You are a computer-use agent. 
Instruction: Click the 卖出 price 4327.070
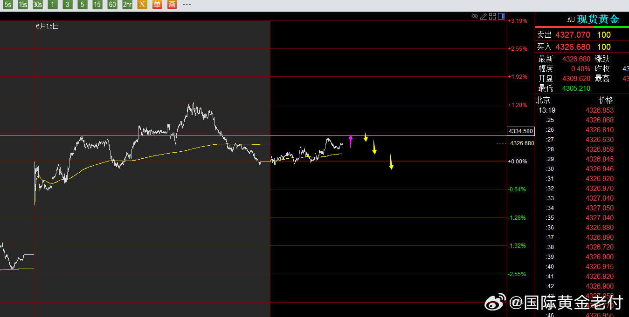point(573,35)
